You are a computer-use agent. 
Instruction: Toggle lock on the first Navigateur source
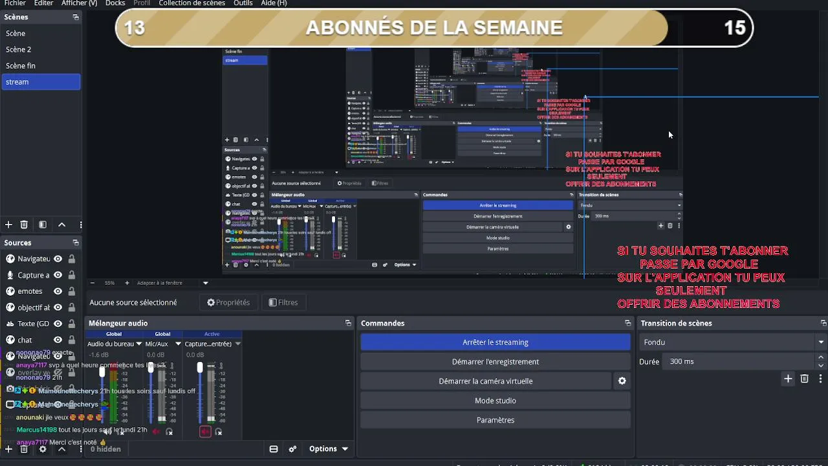71,259
